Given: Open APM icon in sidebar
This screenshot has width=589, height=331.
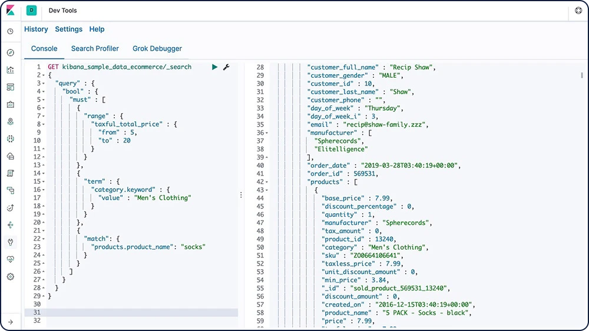Looking at the screenshot, I should pos(11,190).
